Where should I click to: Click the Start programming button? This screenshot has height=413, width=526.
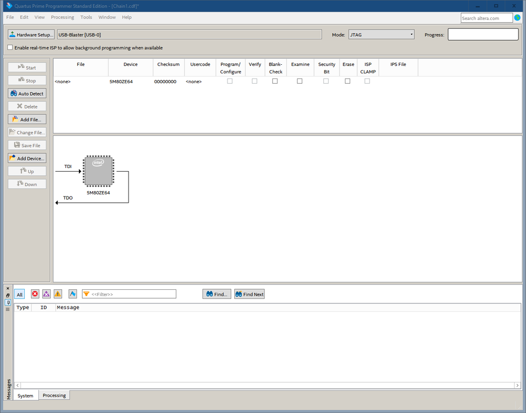click(27, 67)
